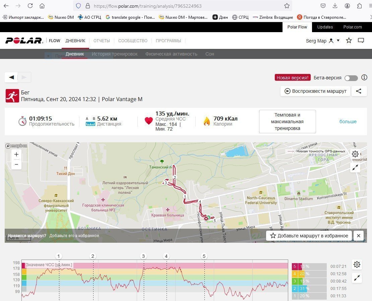Select История тренировок submenu tab
372x301 pixels.
pos(115,54)
